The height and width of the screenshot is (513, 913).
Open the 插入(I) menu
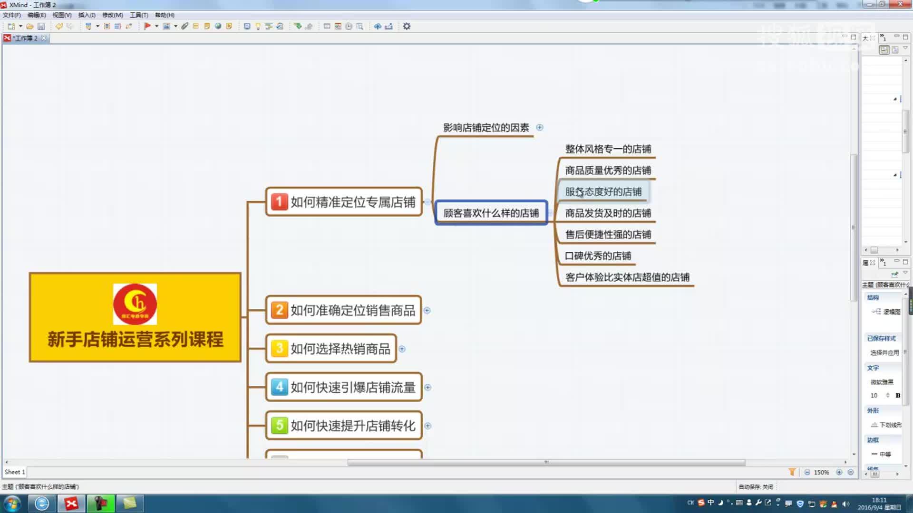(x=87, y=15)
